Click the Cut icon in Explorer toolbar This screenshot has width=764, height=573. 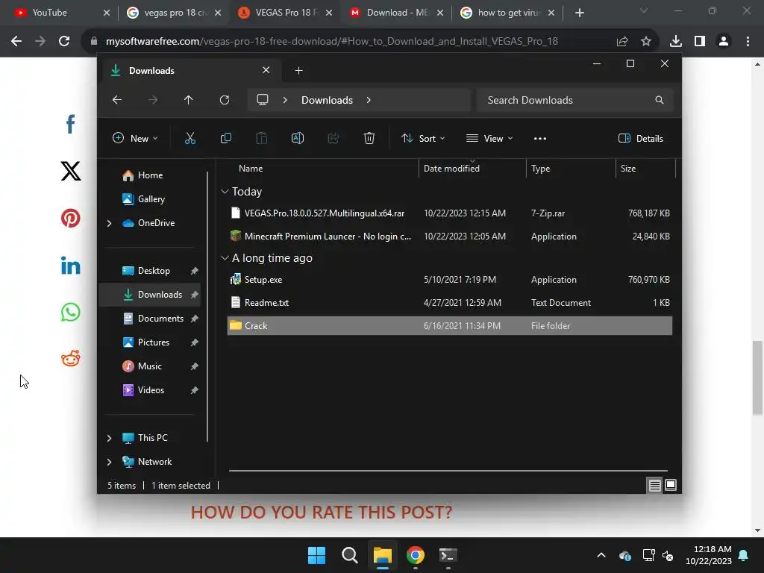tap(190, 138)
